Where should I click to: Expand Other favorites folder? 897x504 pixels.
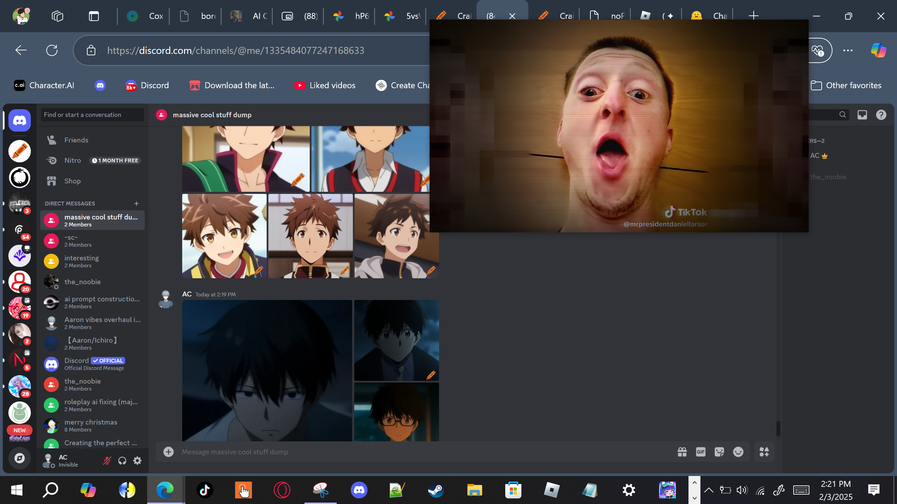click(x=846, y=85)
